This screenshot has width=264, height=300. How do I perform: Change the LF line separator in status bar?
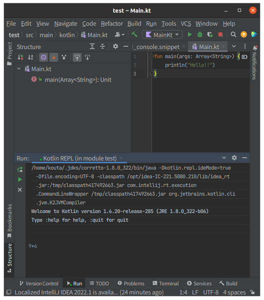pyautogui.click(x=195, y=292)
